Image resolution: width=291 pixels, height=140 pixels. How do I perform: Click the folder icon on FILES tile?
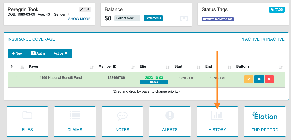click(x=27, y=115)
